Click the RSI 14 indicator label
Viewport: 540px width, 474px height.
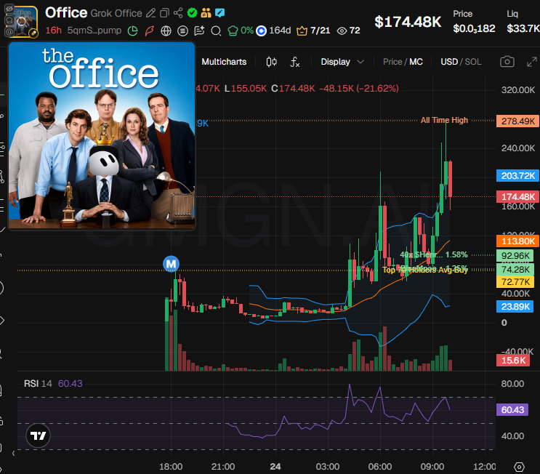38,383
